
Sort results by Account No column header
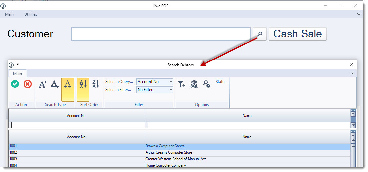(x=76, y=137)
